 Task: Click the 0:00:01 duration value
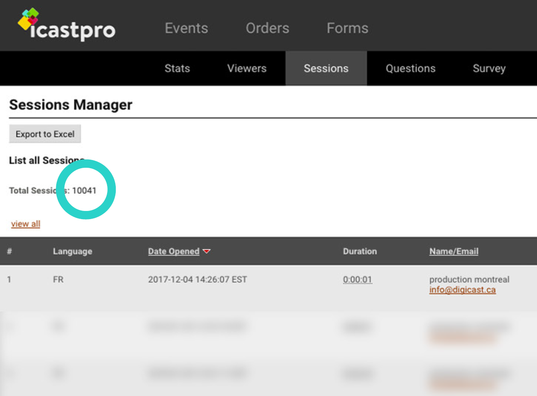[x=357, y=280]
